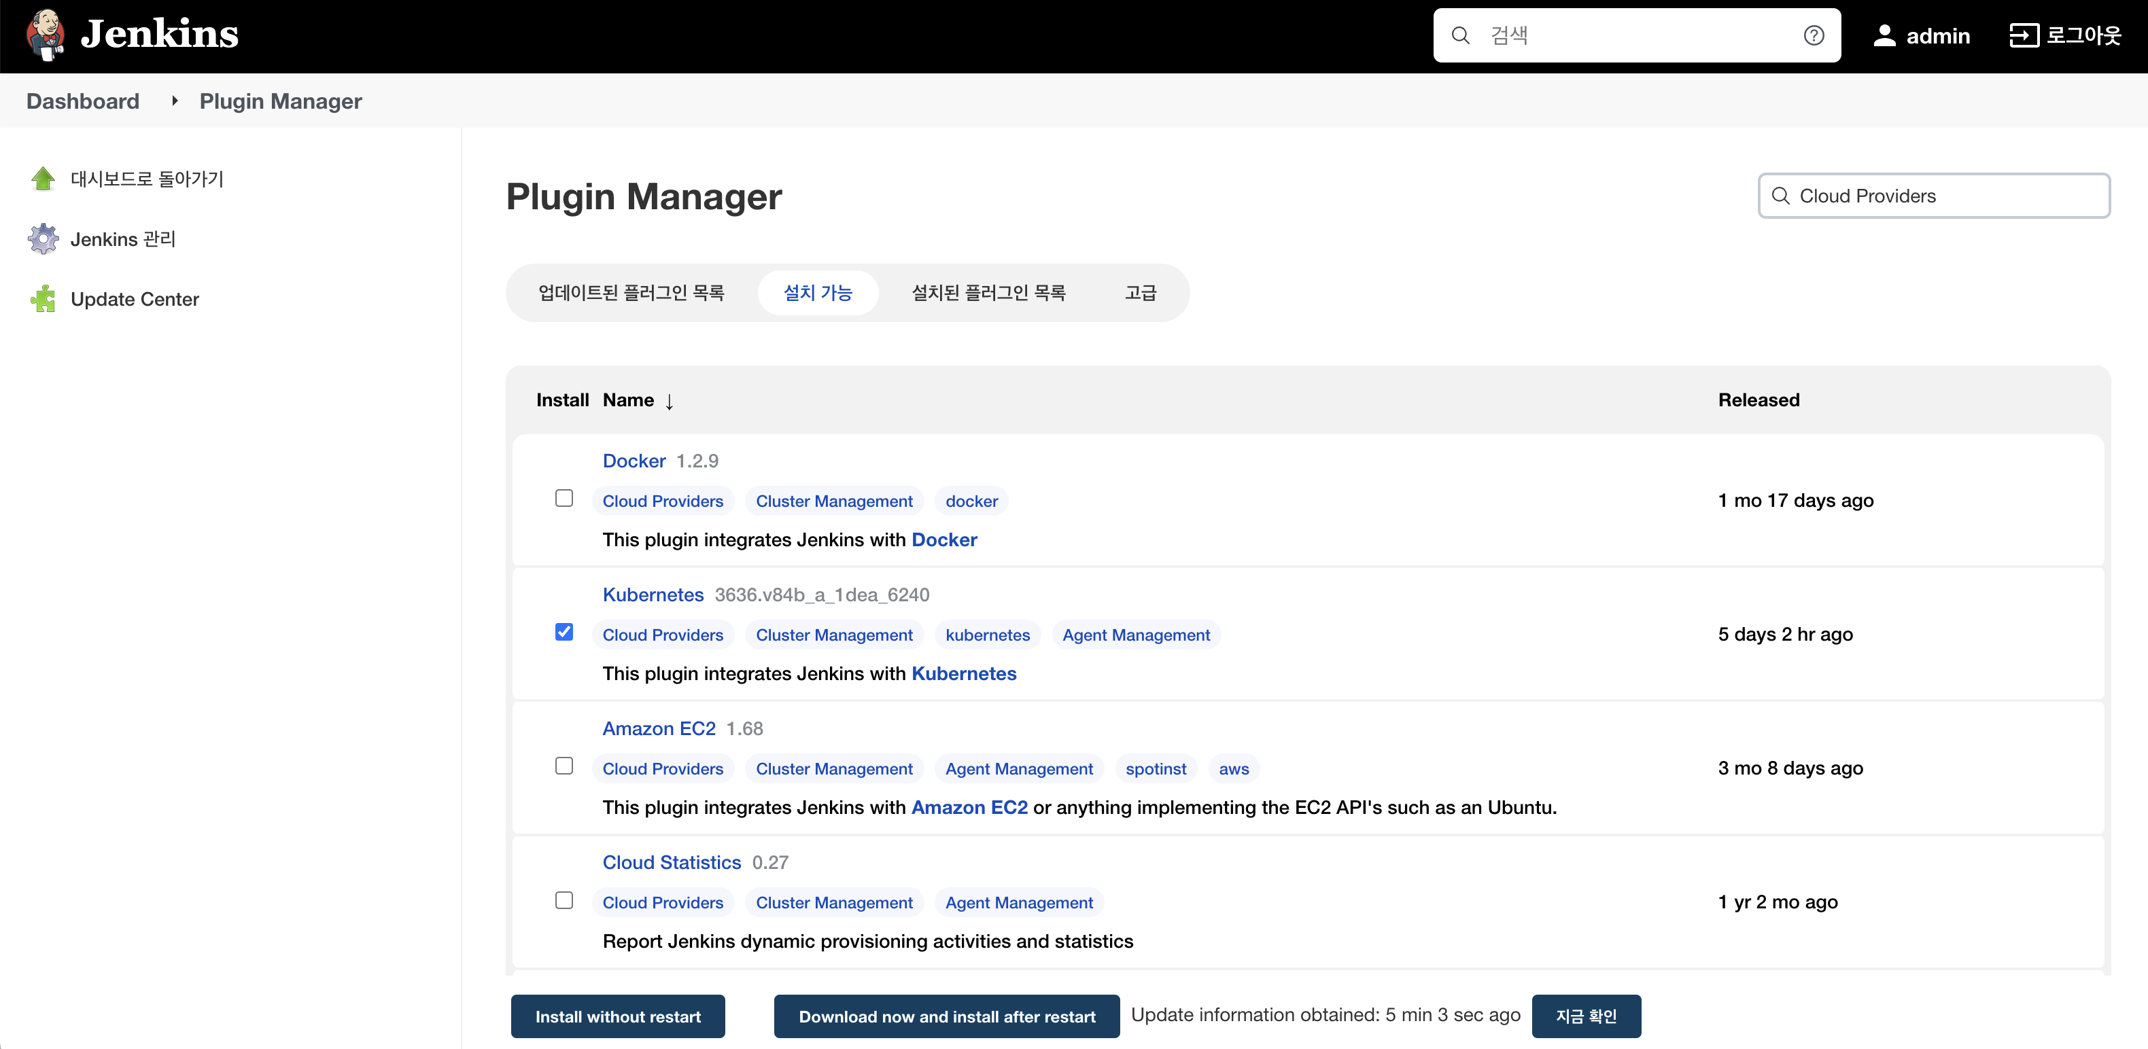Click the Jenkins butler logo icon
Viewport: 2148px width, 1049px height.
(x=46, y=35)
